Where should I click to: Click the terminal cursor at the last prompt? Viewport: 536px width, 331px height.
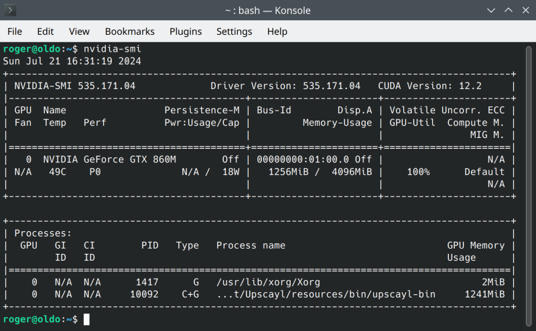tap(86, 319)
